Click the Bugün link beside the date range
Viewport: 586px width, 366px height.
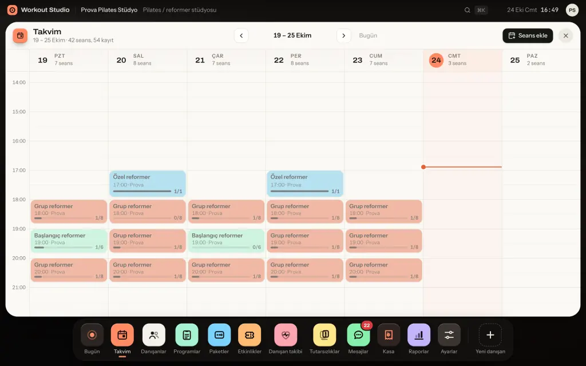coord(368,35)
